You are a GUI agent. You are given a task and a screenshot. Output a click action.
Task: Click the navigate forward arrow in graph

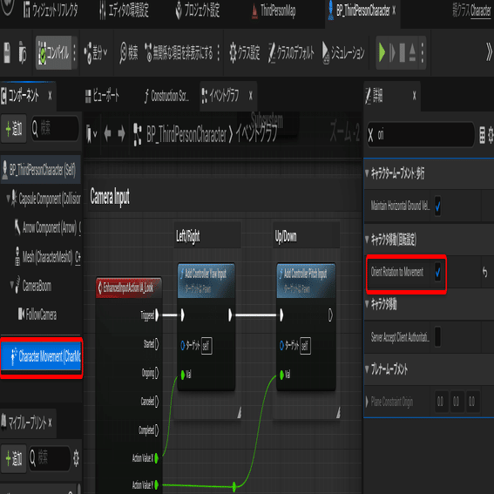(x=121, y=134)
